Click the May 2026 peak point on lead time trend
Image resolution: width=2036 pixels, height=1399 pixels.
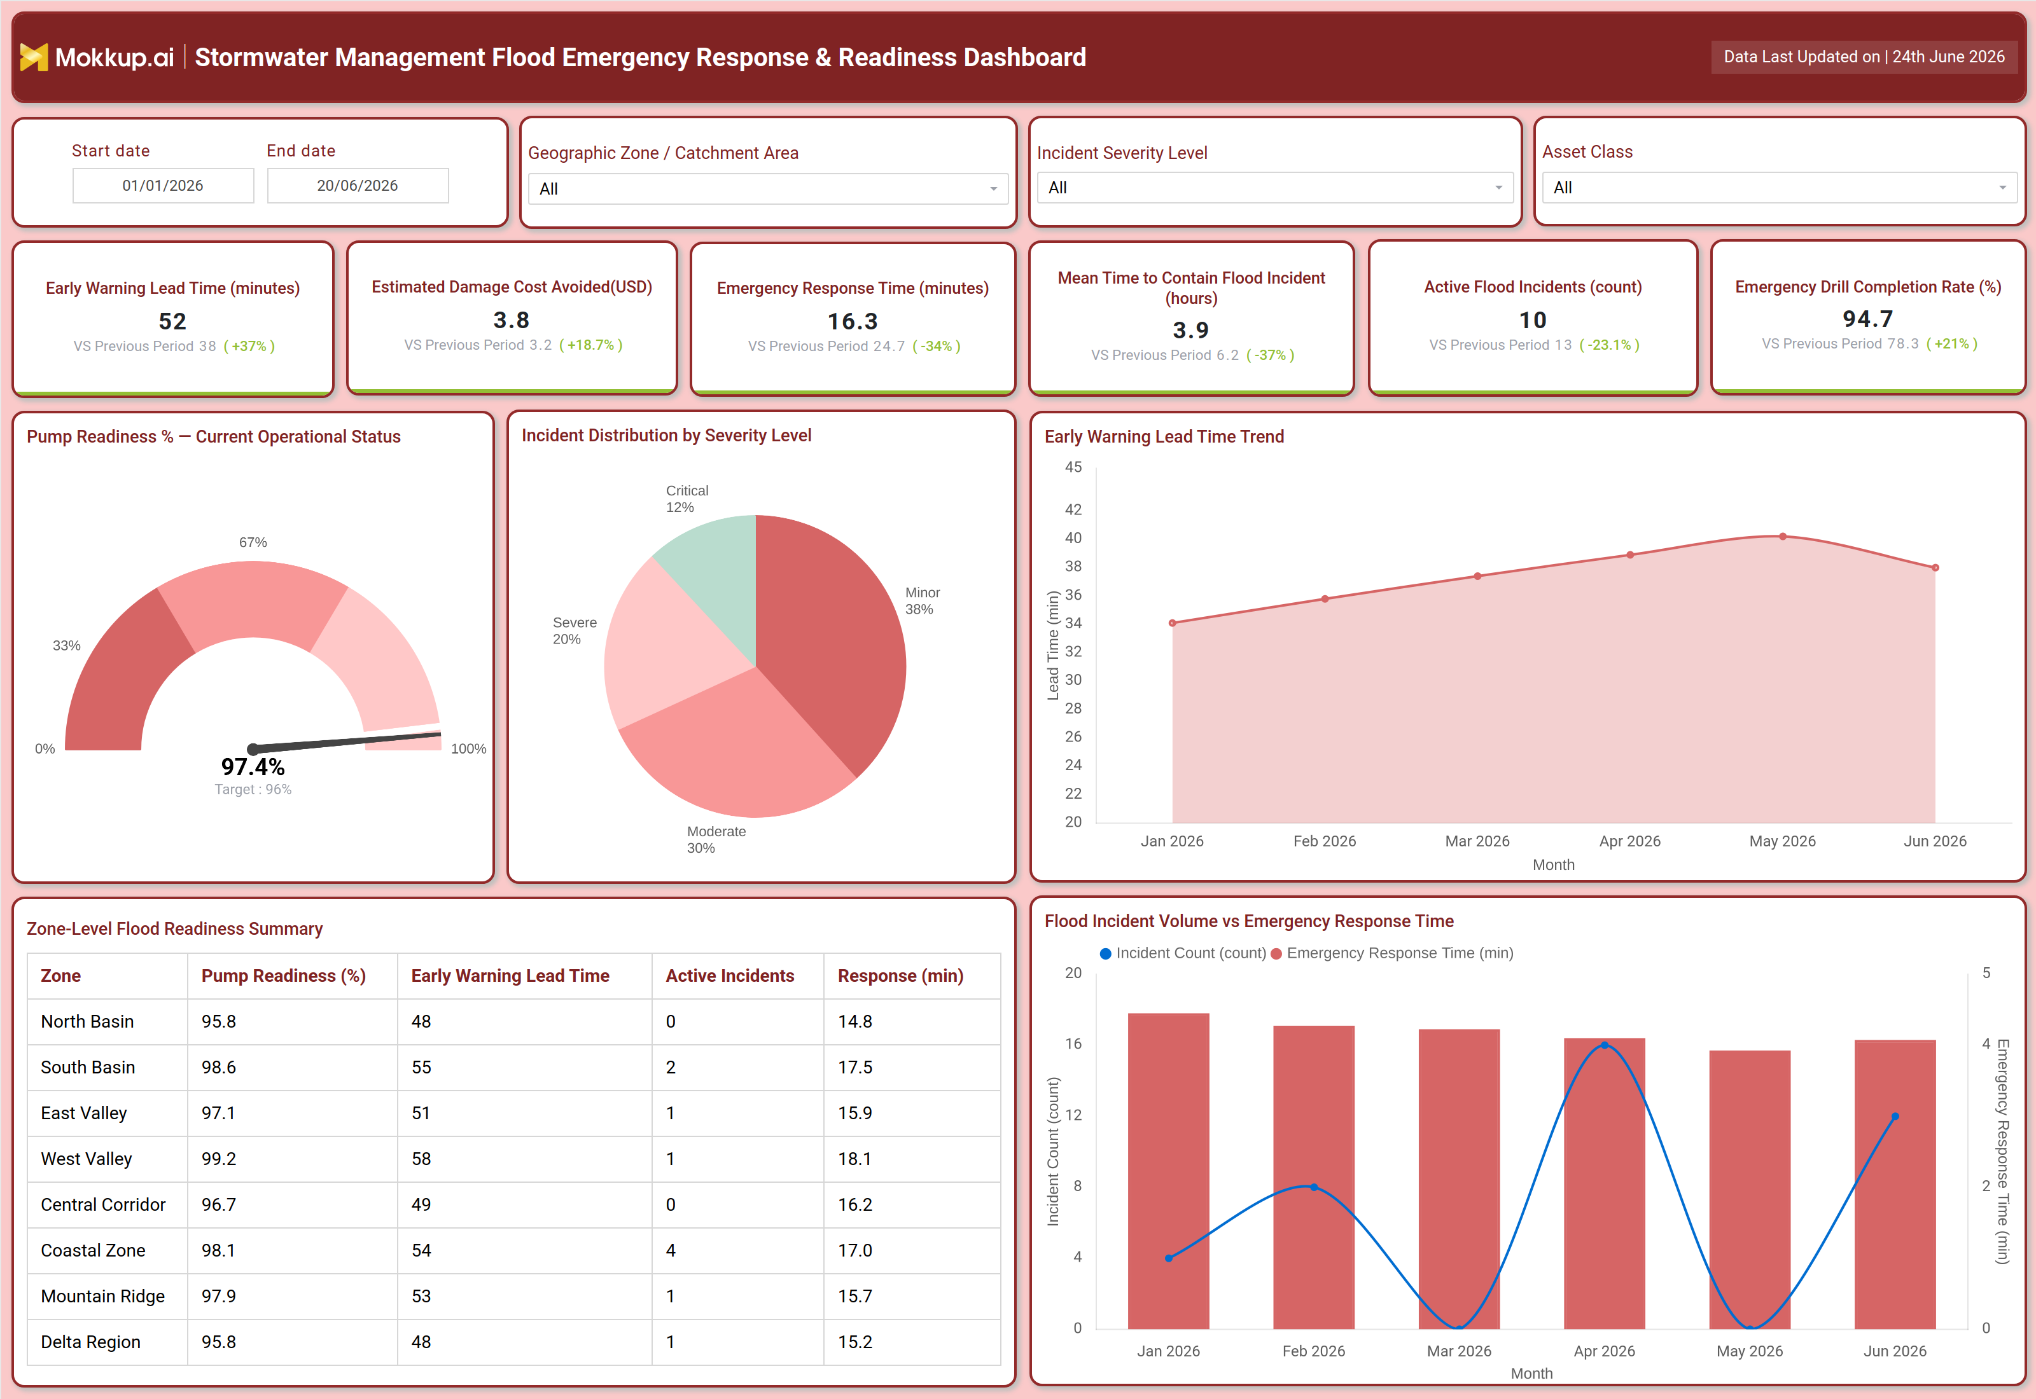(1783, 537)
